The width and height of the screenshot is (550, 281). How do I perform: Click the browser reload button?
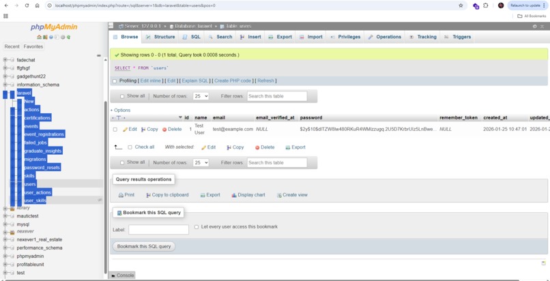[x=27, y=5]
